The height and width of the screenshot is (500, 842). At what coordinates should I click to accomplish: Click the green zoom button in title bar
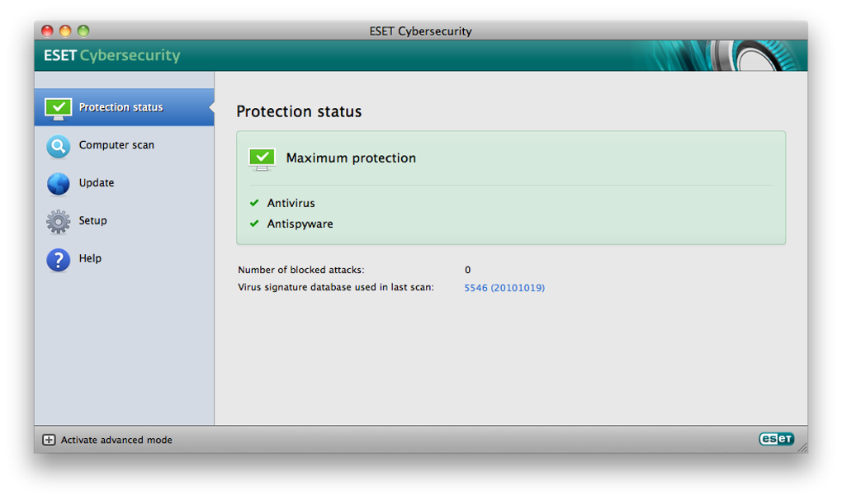pyautogui.click(x=83, y=31)
